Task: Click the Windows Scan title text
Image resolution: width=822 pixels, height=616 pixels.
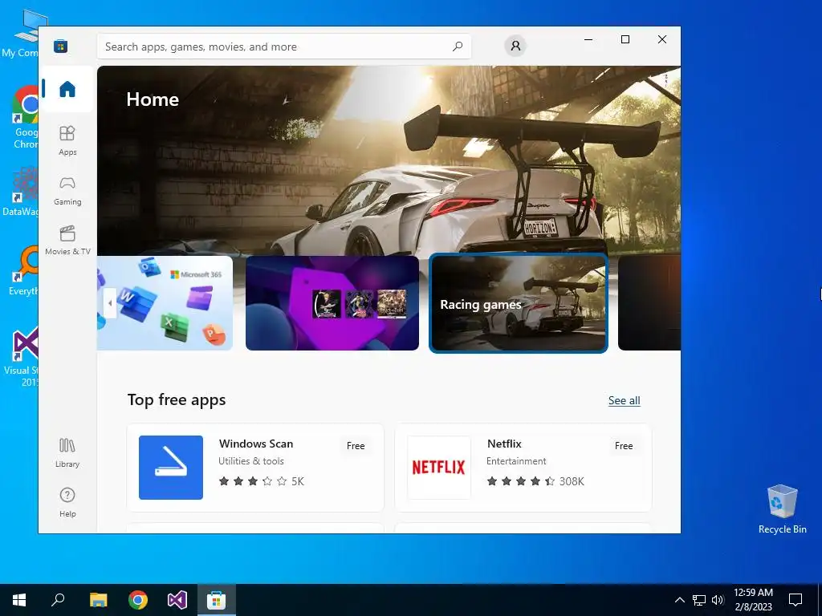Action: [256, 444]
